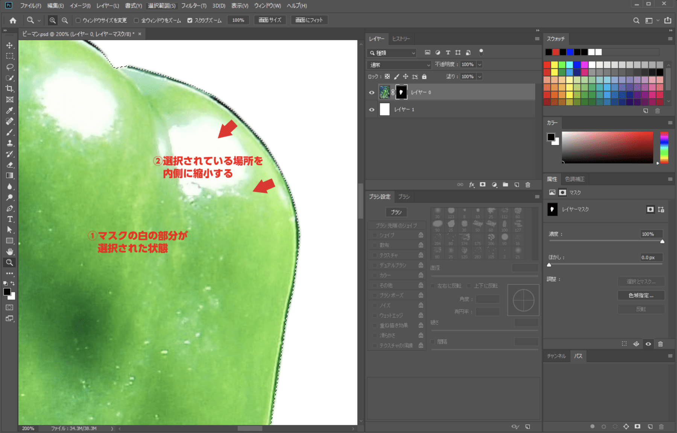Image resolution: width=677 pixels, height=433 pixels.
Task: Select the Eyedropper tool
Action: (10, 111)
